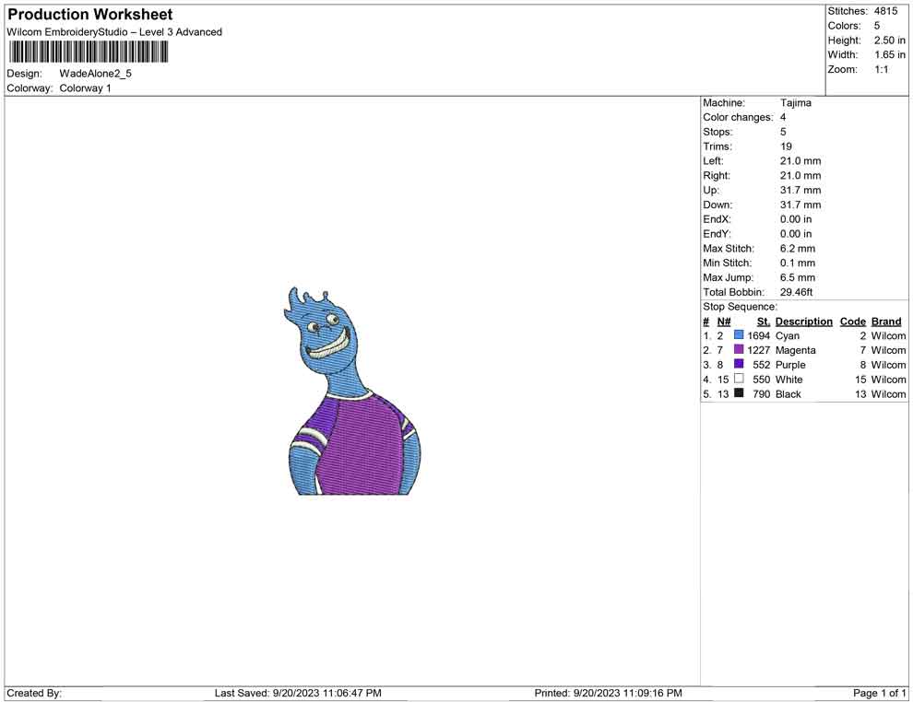Click the Width value 1.65 in
The image size is (913, 702).
coord(890,54)
